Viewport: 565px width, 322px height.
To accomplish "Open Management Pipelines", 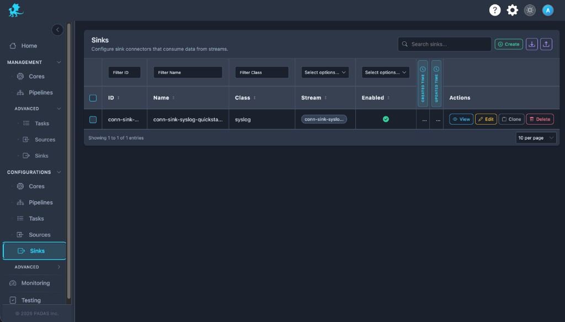I will [40, 93].
